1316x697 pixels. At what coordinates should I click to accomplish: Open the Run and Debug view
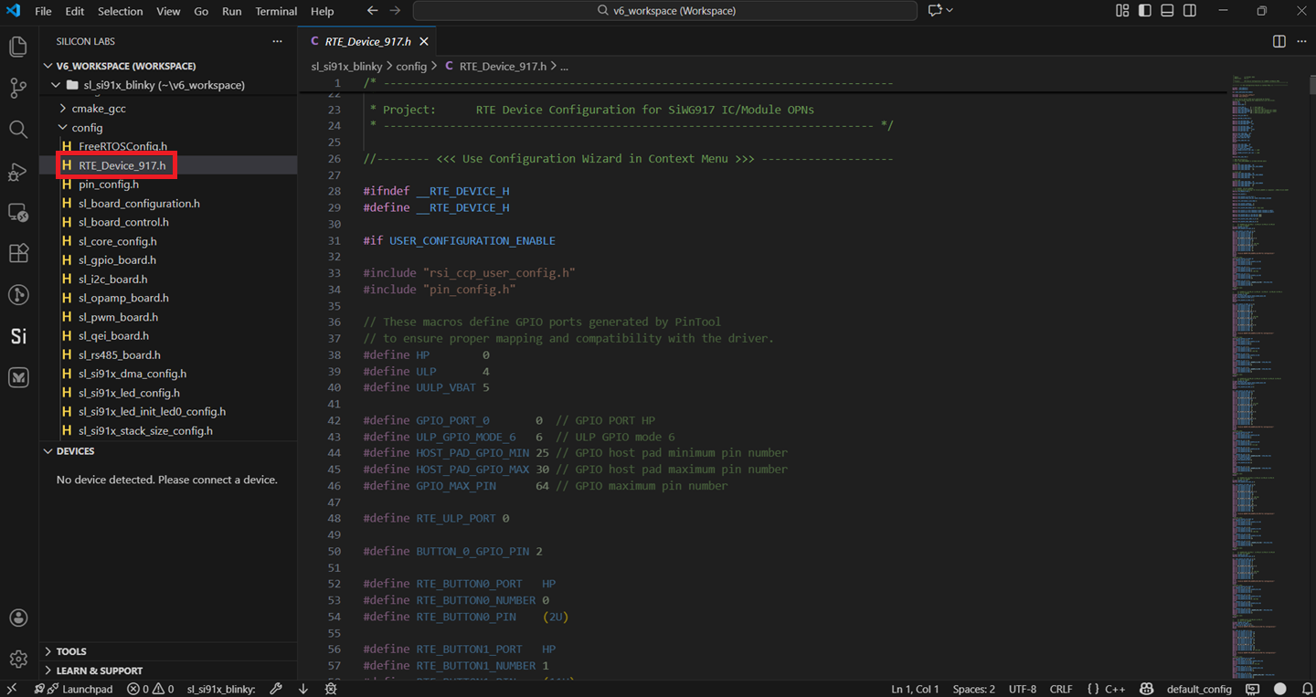17,172
